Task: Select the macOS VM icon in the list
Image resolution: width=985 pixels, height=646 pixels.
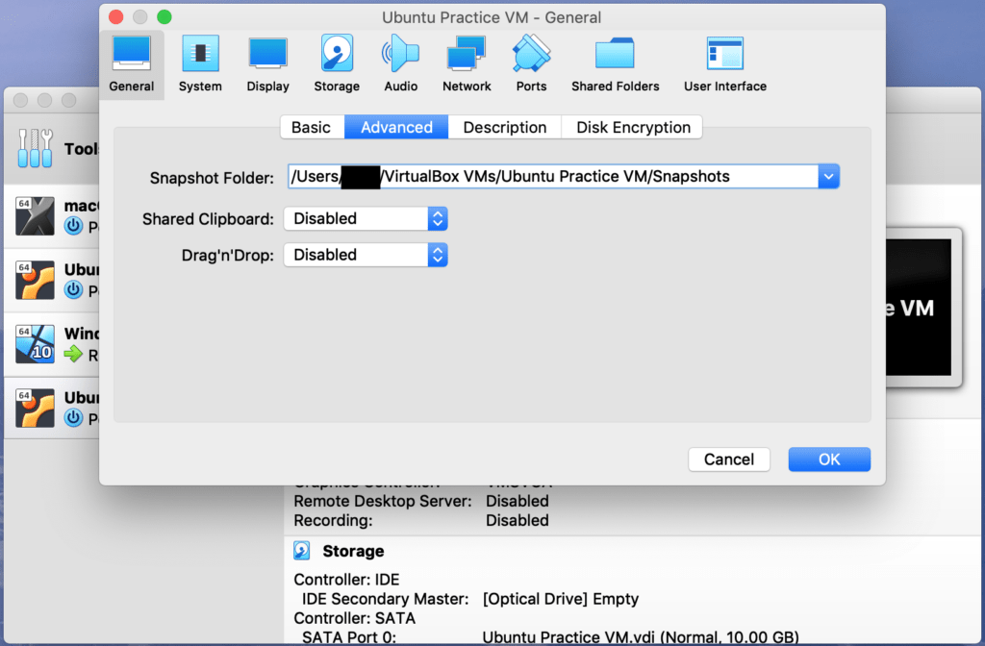Action: point(35,216)
